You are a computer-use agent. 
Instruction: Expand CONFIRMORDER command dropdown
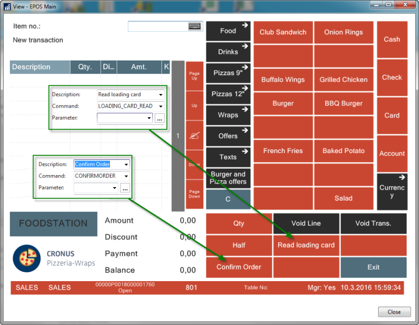126,176
